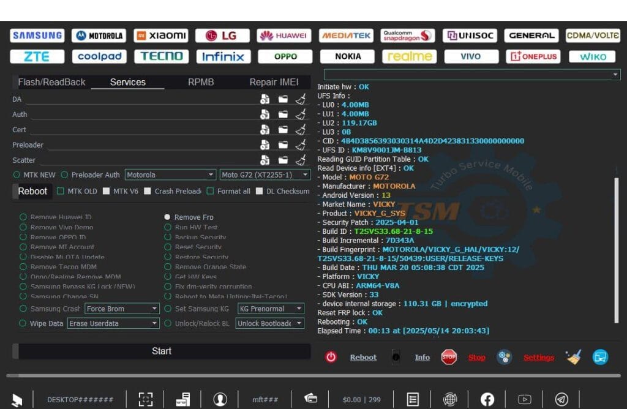This screenshot has height=409, width=627.
Task: Open the Unlock Bootloader dropdown
Action: click(269, 323)
